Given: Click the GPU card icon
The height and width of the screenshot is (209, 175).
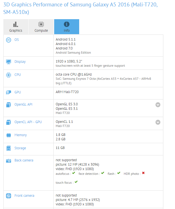Looking at the screenshot, I should click(x=9, y=92).
